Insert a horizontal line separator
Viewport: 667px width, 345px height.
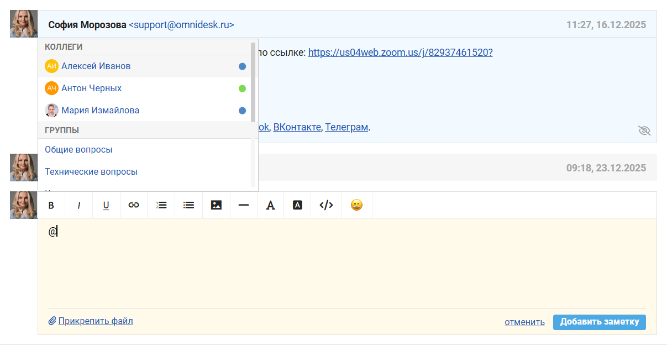pyautogui.click(x=244, y=205)
